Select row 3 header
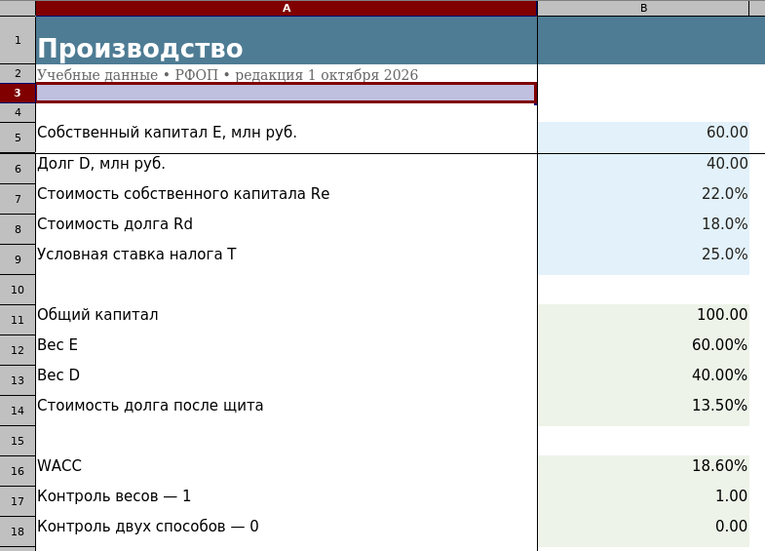765x551 pixels. pyautogui.click(x=18, y=93)
